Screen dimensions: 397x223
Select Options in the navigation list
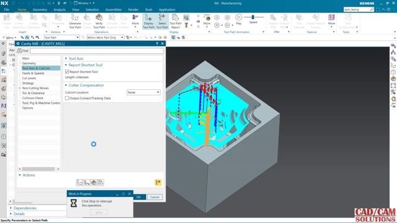pos(27,108)
